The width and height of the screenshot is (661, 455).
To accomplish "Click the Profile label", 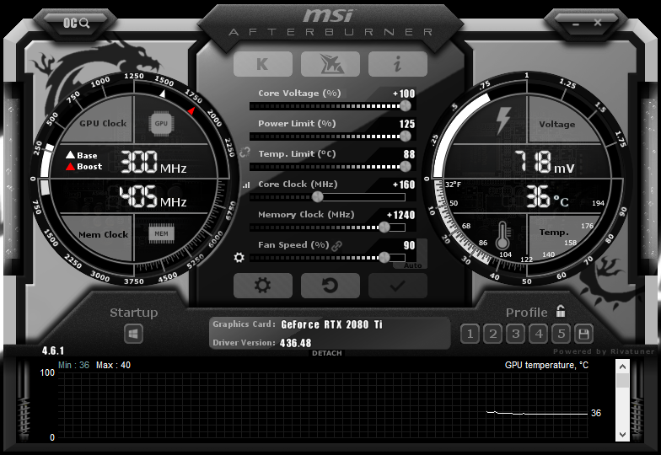I will tap(526, 313).
